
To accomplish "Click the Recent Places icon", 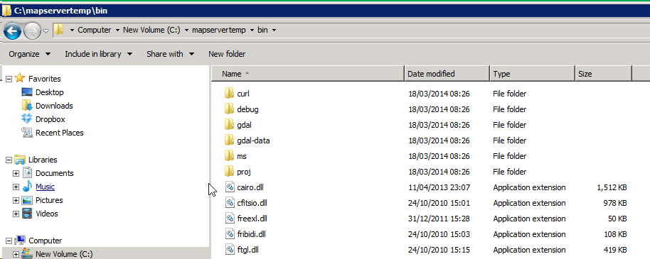I will 26,133.
